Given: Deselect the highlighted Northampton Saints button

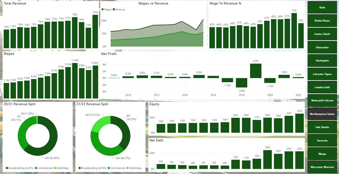Looking at the screenshot, I should point(322,114).
